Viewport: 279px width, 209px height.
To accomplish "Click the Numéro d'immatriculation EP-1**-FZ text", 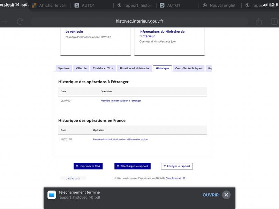I will tap(88, 37).
